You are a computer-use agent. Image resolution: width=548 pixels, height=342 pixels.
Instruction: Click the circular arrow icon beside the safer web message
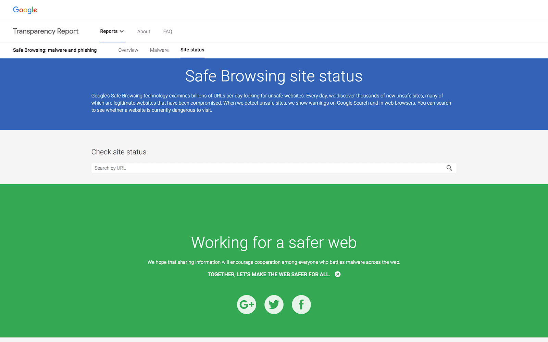[x=337, y=274]
